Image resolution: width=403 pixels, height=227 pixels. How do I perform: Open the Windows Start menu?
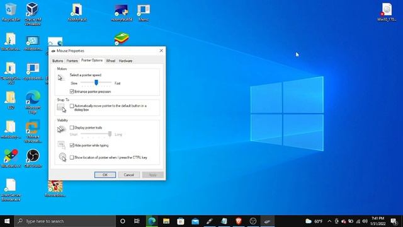[x=7, y=221]
